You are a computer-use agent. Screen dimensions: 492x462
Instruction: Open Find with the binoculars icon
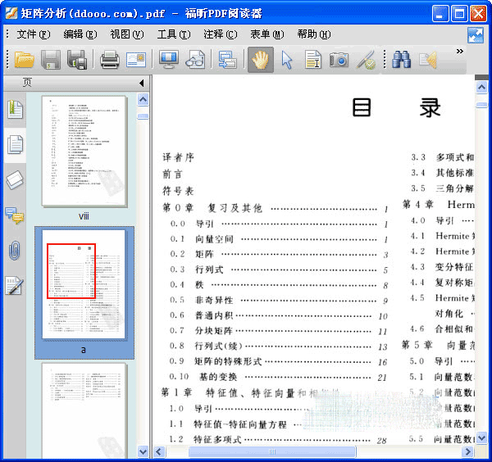(x=401, y=60)
